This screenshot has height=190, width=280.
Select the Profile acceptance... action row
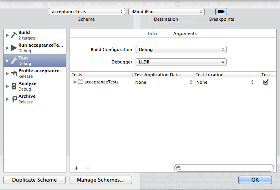pos(35,73)
